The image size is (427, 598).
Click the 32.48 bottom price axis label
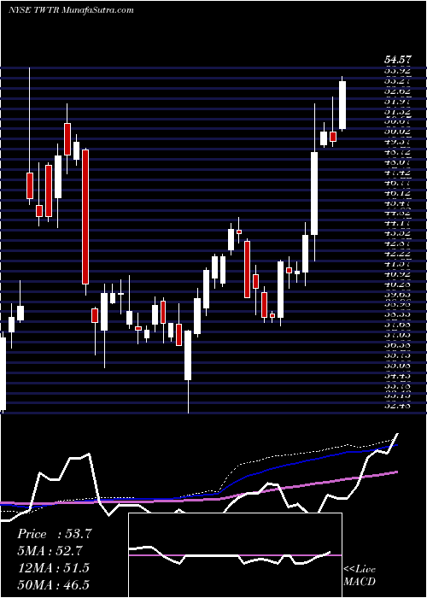click(x=398, y=406)
